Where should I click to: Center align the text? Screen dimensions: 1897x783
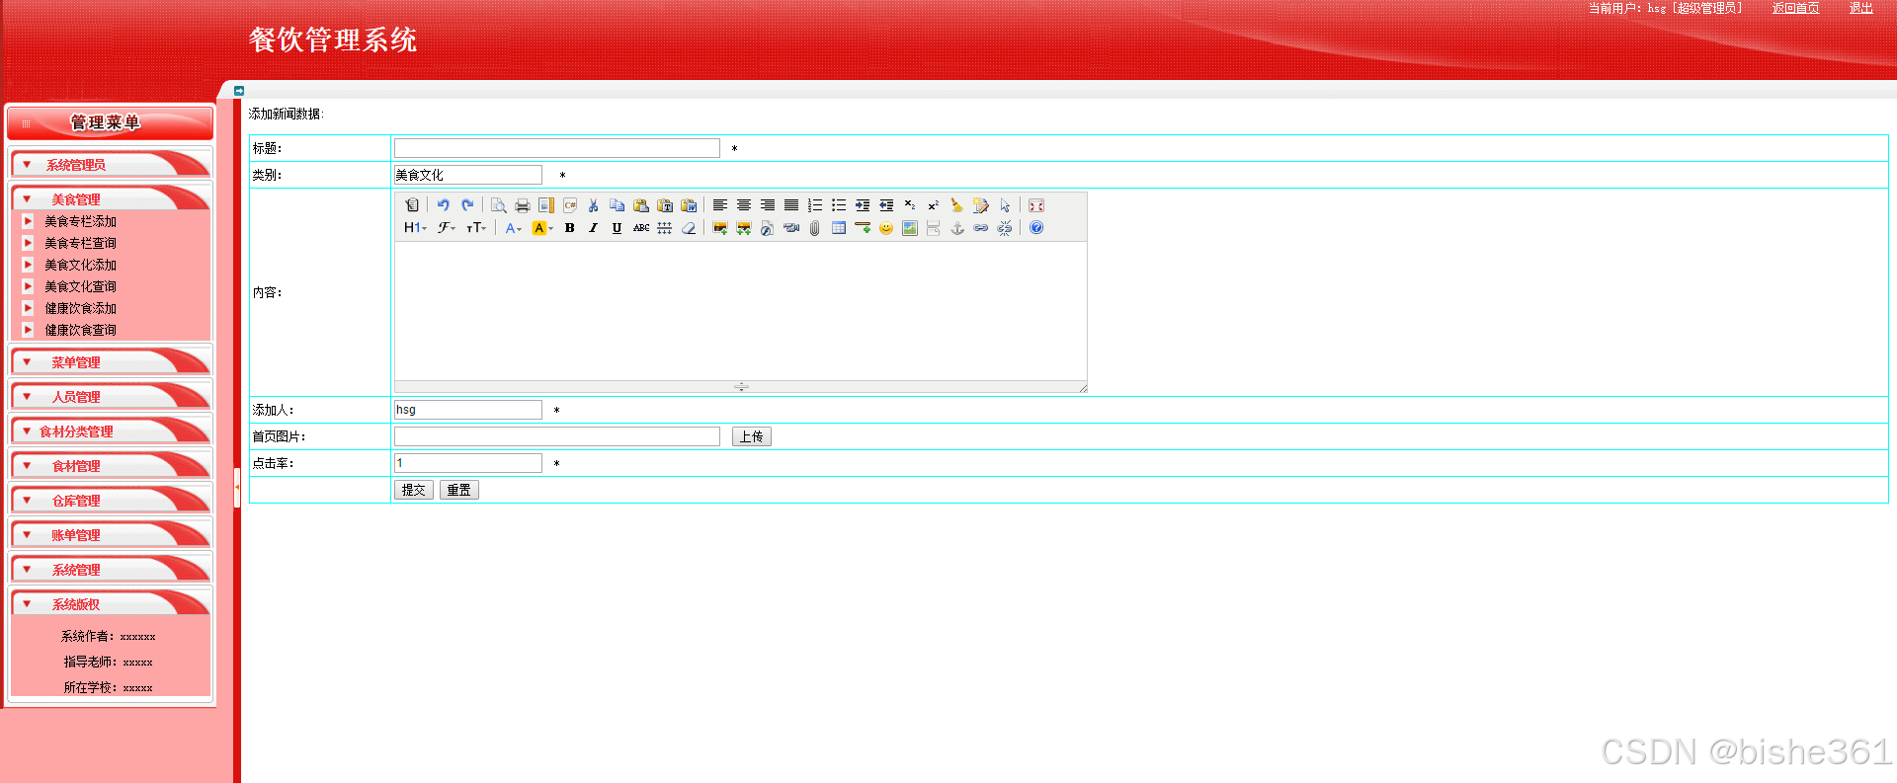click(x=744, y=205)
